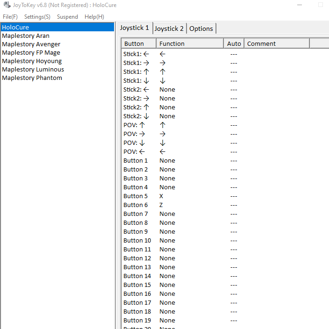Select the Button 19 row
This screenshot has width=329, height=329.
[224, 321]
